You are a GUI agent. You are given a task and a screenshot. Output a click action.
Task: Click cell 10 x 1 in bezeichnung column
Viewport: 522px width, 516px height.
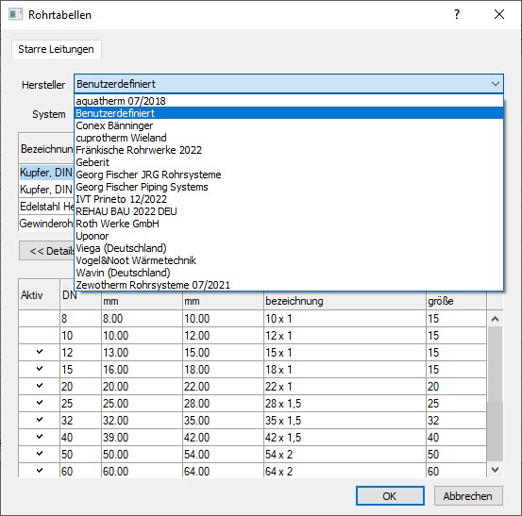click(x=345, y=319)
